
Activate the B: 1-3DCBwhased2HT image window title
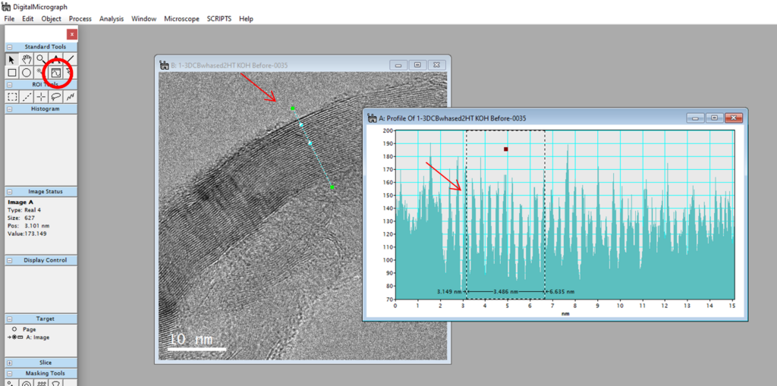point(229,65)
